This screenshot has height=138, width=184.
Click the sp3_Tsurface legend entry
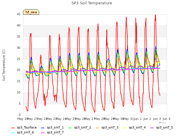[x=24, y=128]
